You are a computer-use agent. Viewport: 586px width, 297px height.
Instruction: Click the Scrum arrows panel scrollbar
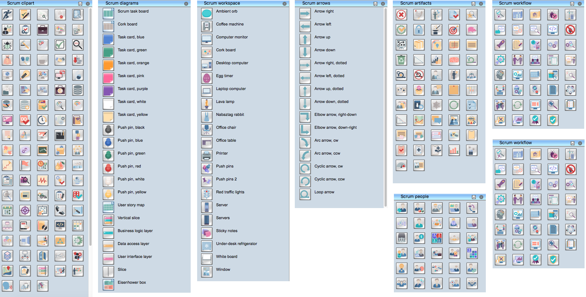[x=386, y=108]
